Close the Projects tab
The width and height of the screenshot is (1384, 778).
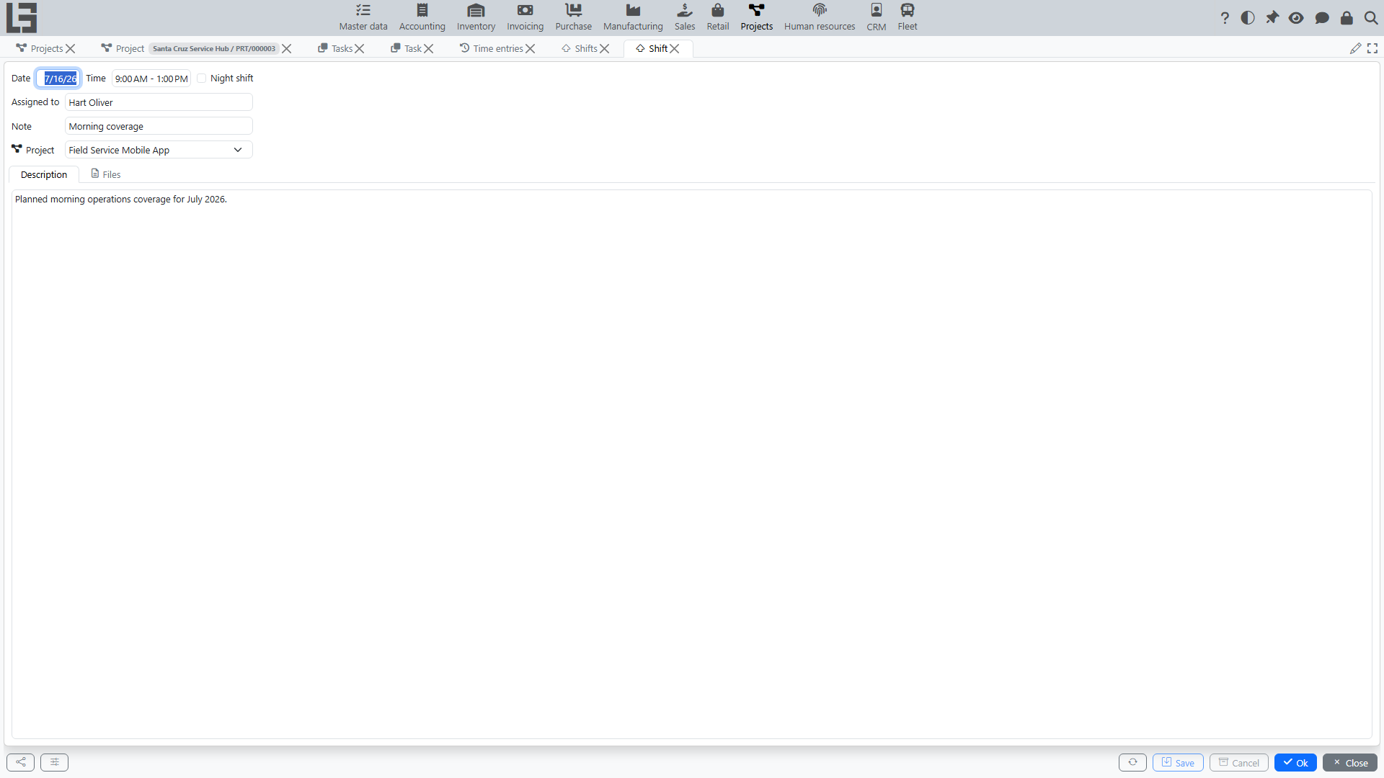(x=71, y=48)
